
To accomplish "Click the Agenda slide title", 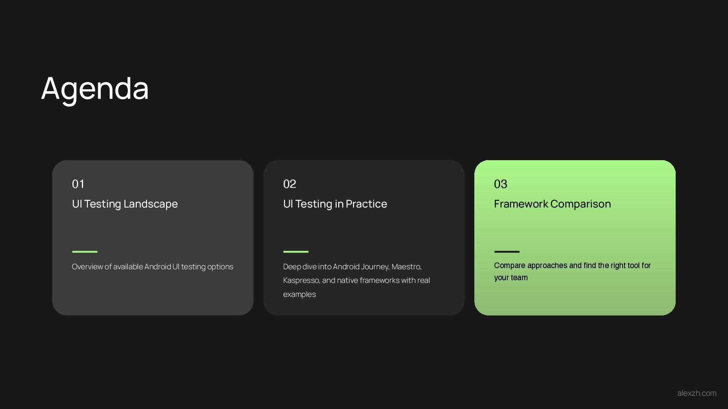I will click(x=95, y=88).
